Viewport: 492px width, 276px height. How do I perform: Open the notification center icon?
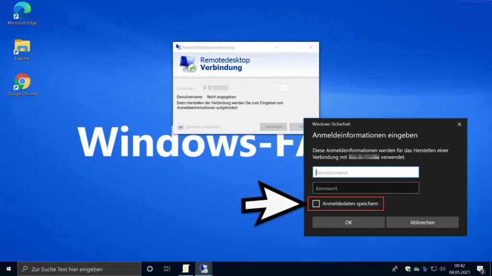[x=480, y=269]
